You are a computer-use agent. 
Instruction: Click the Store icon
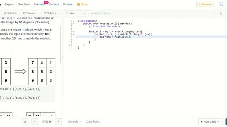coord(78,4)
